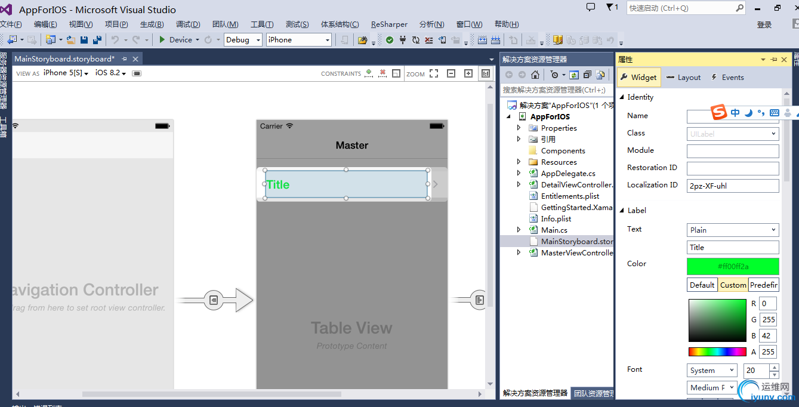
Task: Click the green Start debugging play icon
Action: tap(162, 40)
